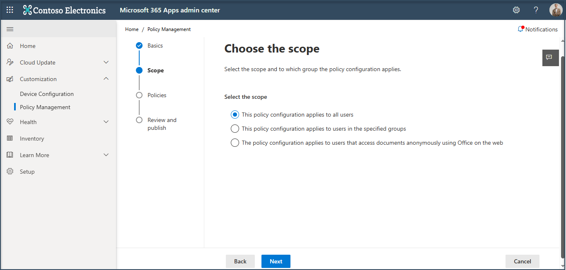Click the Setup gear icon in sidebar
This screenshot has height=270, width=566.
(x=10, y=172)
